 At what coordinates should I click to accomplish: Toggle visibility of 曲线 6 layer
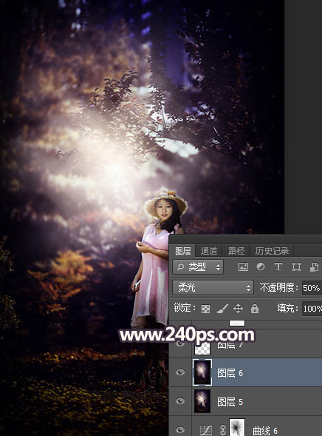(180, 429)
